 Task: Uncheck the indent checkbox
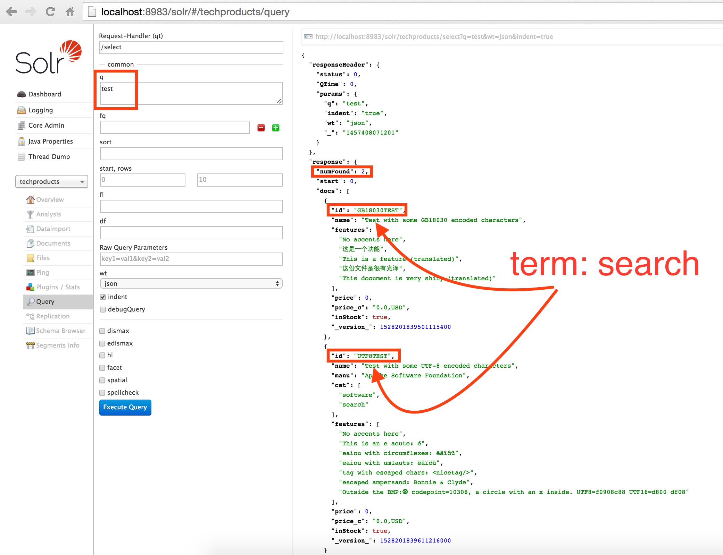(x=103, y=297)
